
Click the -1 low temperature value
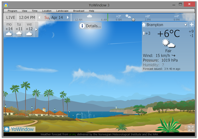coord(192,36)
